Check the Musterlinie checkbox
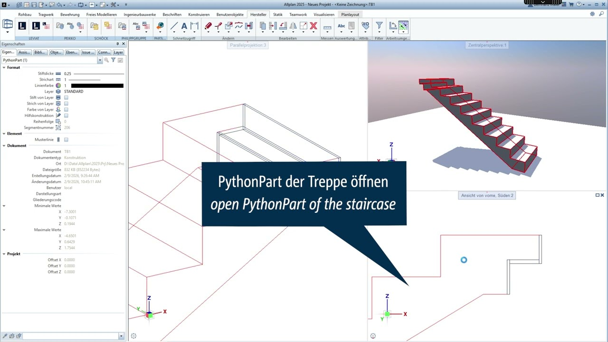 pos(66,140)
